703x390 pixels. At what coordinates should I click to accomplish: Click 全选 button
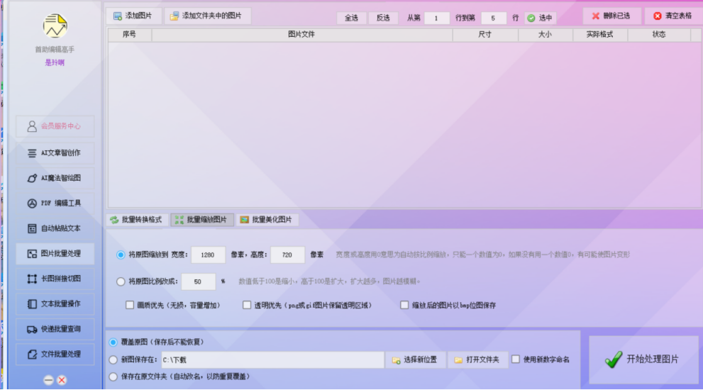pos(352,18)
